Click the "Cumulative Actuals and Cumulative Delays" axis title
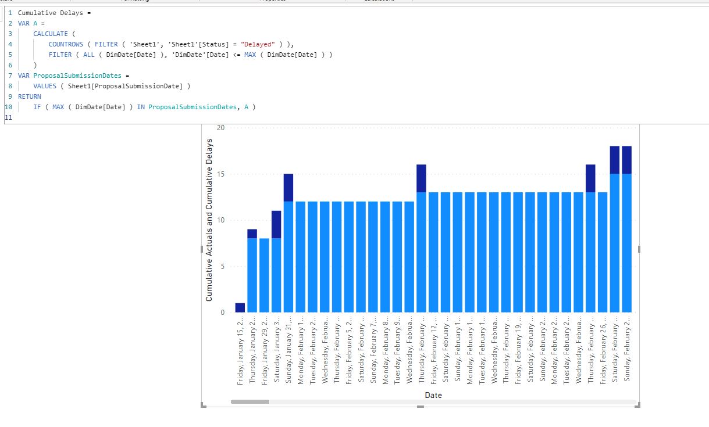Screen dimensions: 709x427 click(209, 220)
